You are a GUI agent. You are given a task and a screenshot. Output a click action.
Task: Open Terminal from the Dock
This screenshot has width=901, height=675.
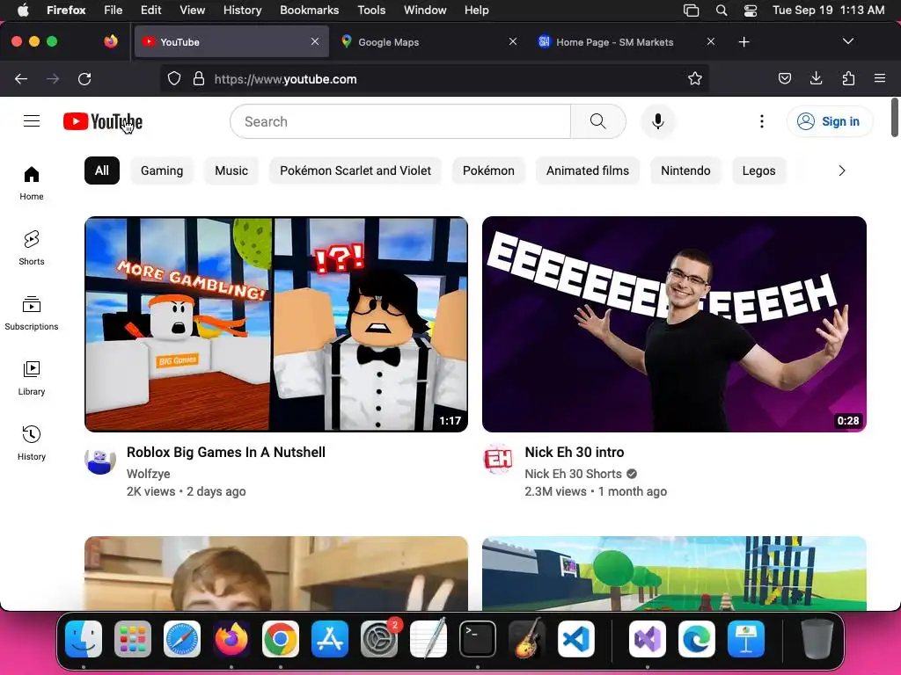pos(478,639)
